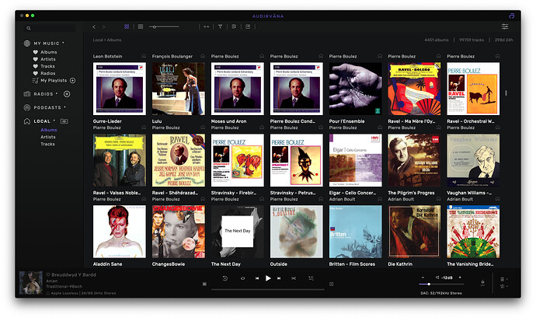Focus the search field in sidebar
The width and height of the screenshot is (536, 318).
[50, 28]
